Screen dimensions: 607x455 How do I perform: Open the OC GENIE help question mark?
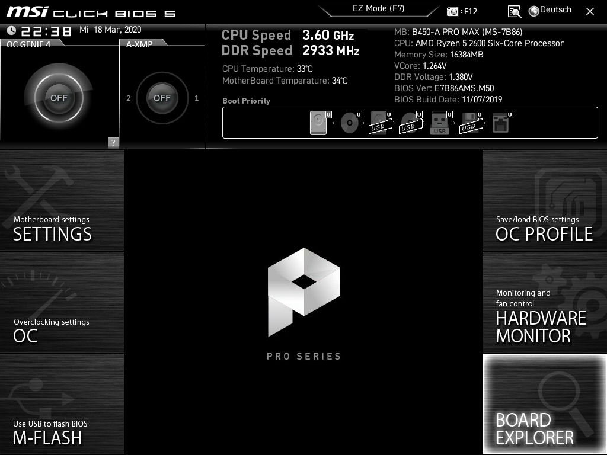coord(113,142)
